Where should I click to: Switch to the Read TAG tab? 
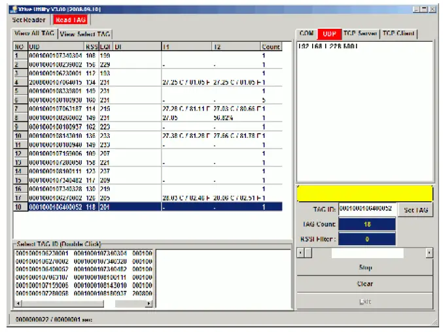click(71, 20)
